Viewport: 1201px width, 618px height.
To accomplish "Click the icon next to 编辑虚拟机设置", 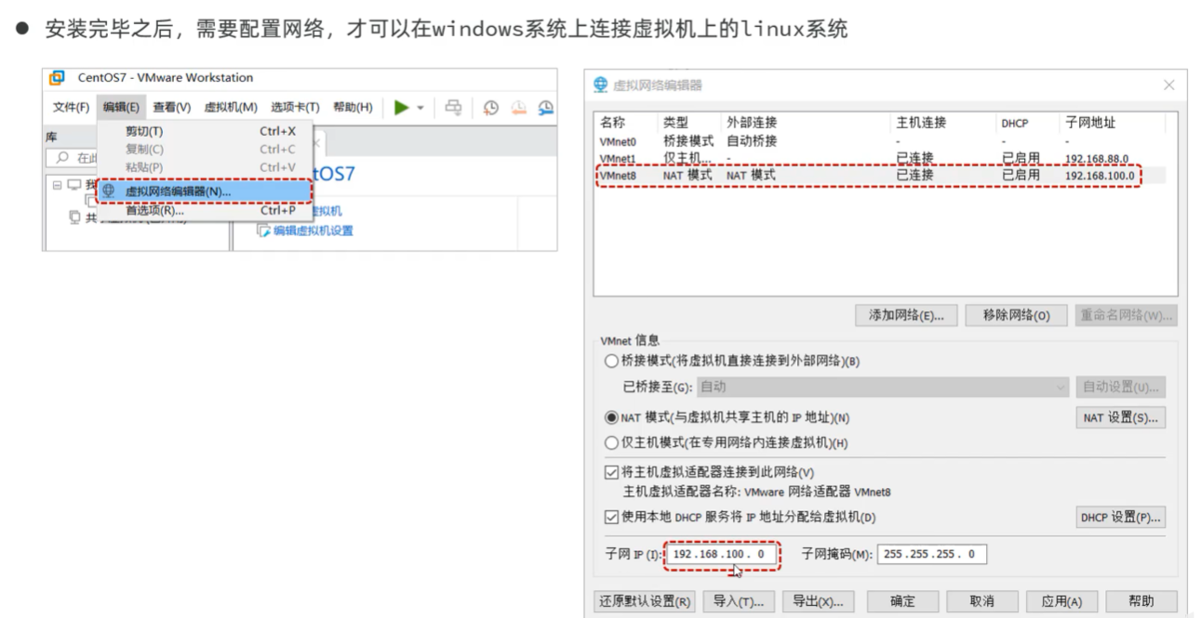I will tap(263, 230).
